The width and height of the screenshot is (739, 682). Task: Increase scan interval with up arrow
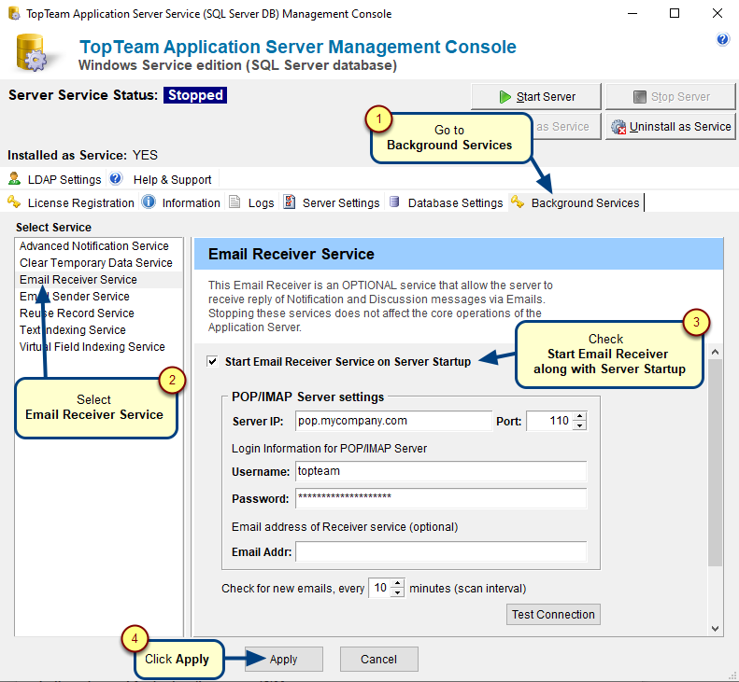(398, 583)
